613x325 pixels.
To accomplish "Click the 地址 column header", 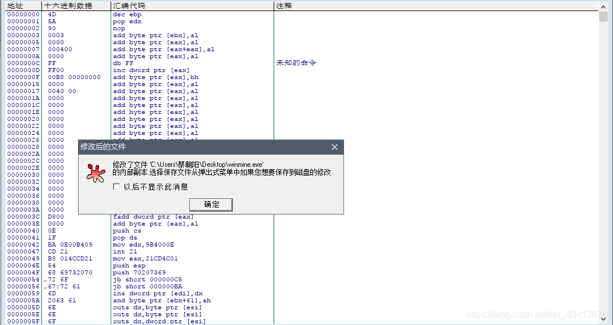I will click(x=23, y=6).
